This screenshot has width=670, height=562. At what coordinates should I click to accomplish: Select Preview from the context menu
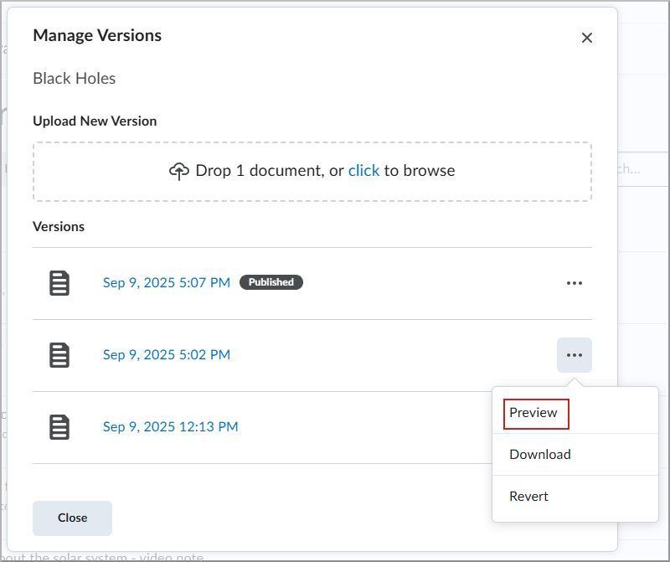(x=533, y=413)
